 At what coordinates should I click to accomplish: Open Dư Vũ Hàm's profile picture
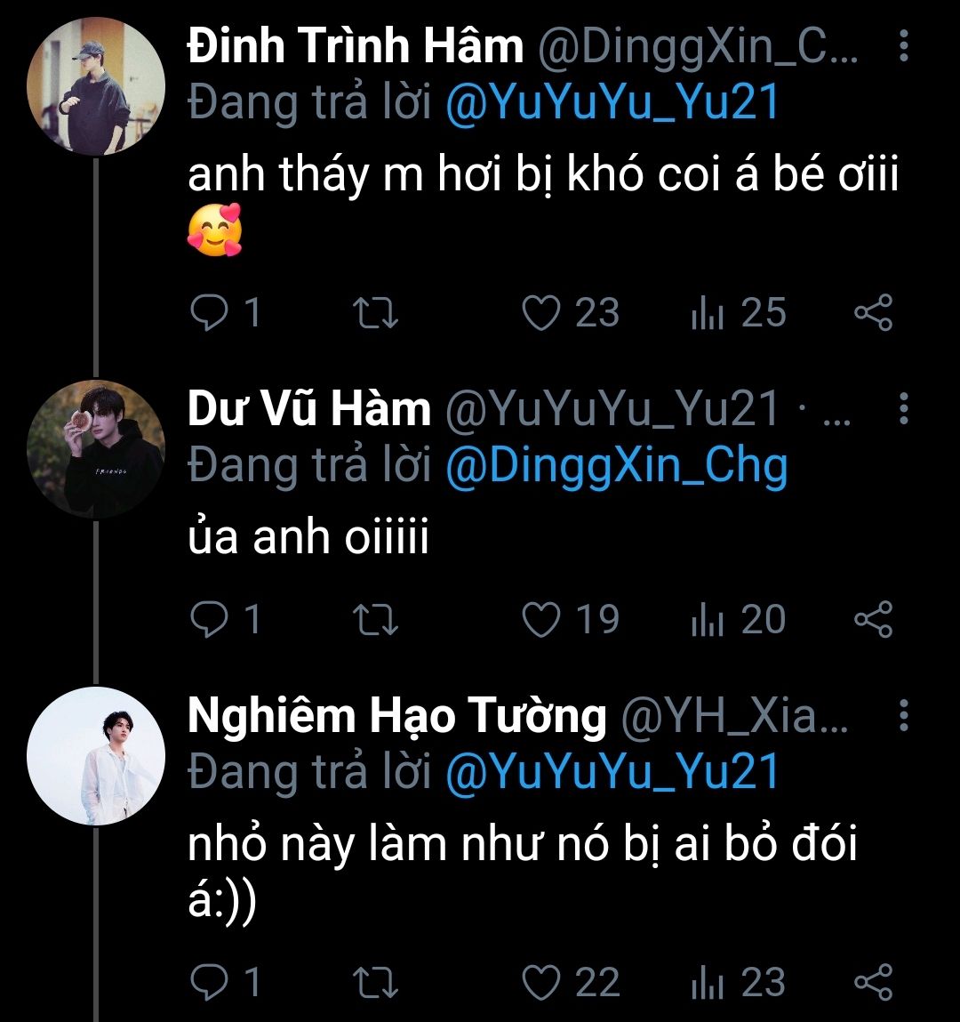click(x=96, y=449)
